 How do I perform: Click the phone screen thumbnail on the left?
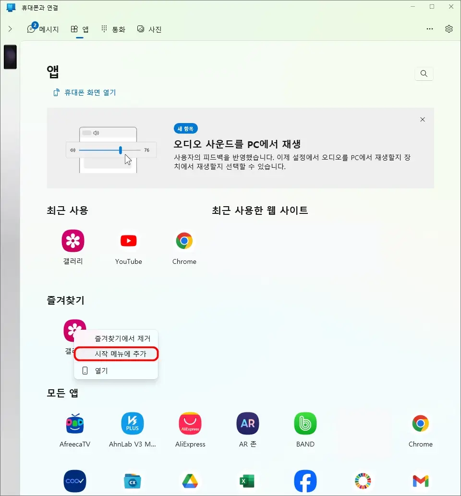10,57
